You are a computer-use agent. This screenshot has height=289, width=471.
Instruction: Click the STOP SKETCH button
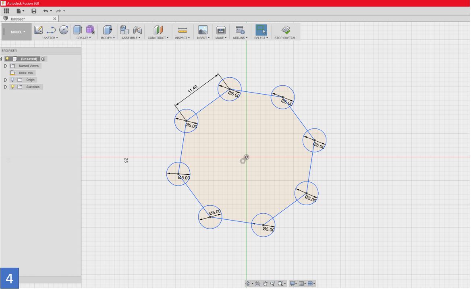(284, 33)
